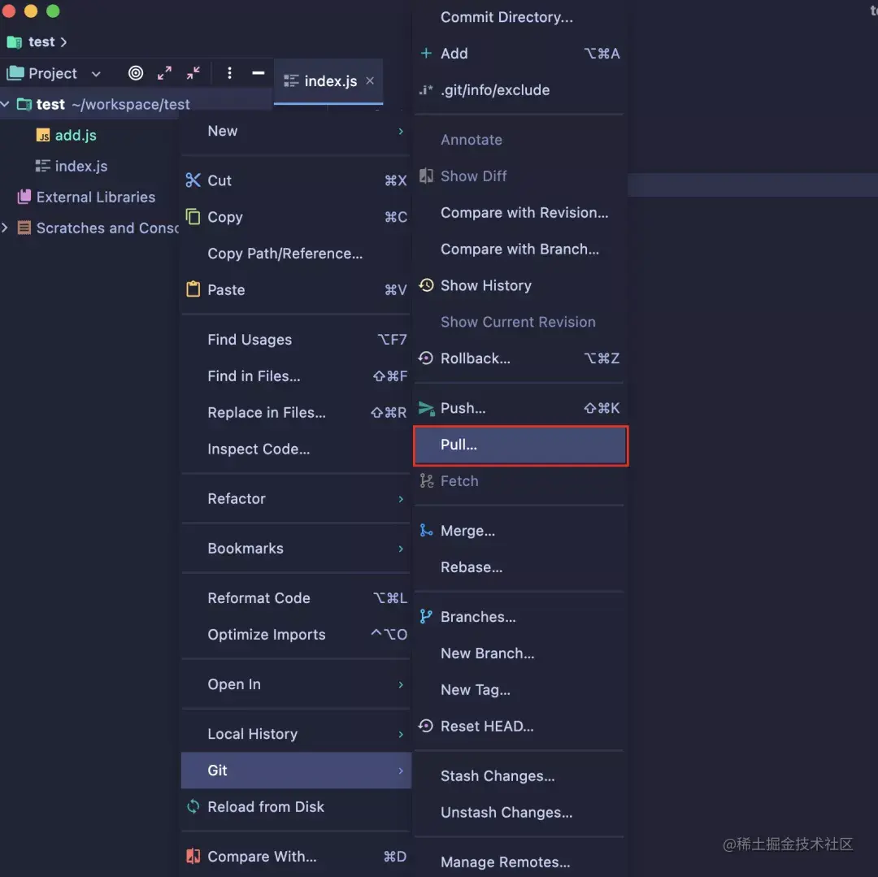Click the Fetch icon in Git submenu
This screenshot has height=877, width=878.
[426, 480]
